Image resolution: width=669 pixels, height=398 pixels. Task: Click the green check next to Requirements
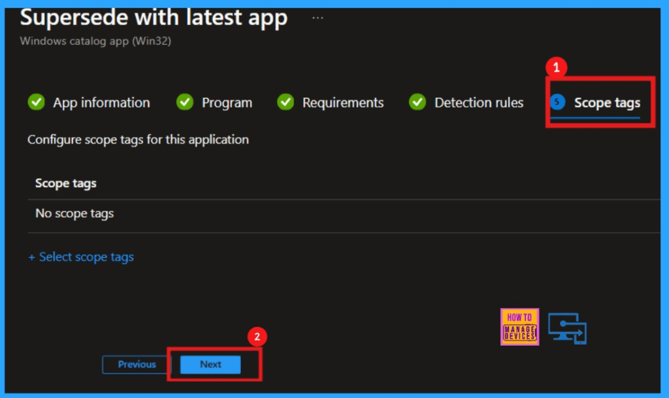(286, 102)
